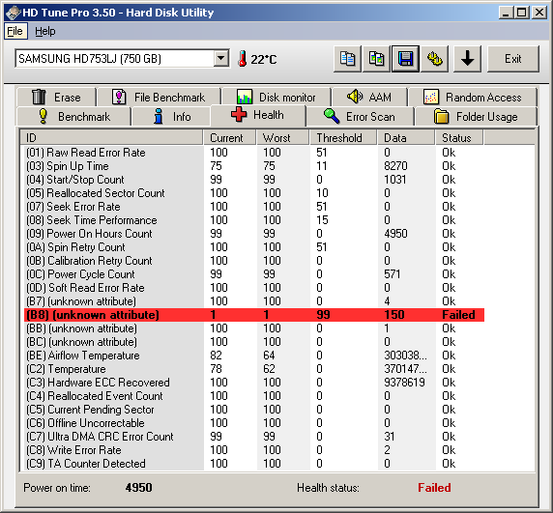Click the Benchmark exclamation icon
The width and height of the screenshot is (553, 513).
coord(44,116)
